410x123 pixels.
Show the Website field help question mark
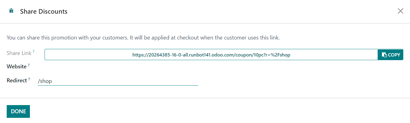(29, 65)
